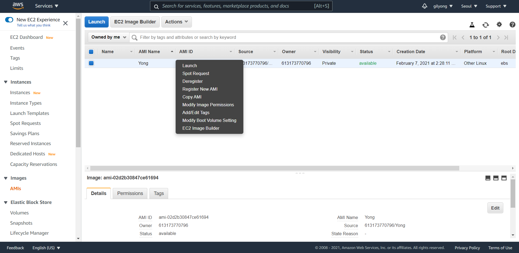Open table settings gear icon
The image size is (519, 253).
coord(499,25)
